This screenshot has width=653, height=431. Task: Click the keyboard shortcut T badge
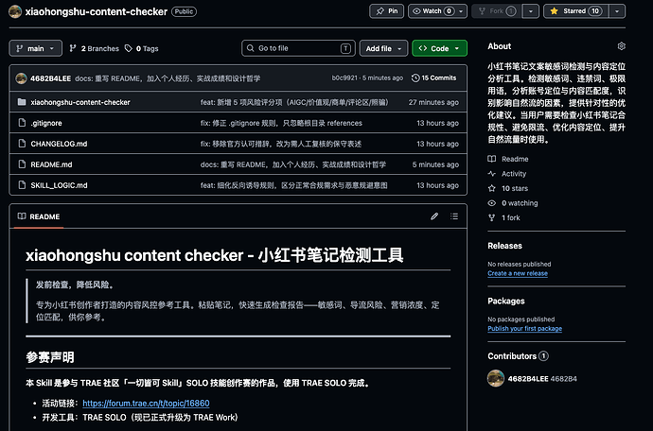pyautogui.click(x=345, y=48)
